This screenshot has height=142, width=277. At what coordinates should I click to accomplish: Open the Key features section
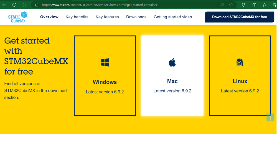click(107, 17)
